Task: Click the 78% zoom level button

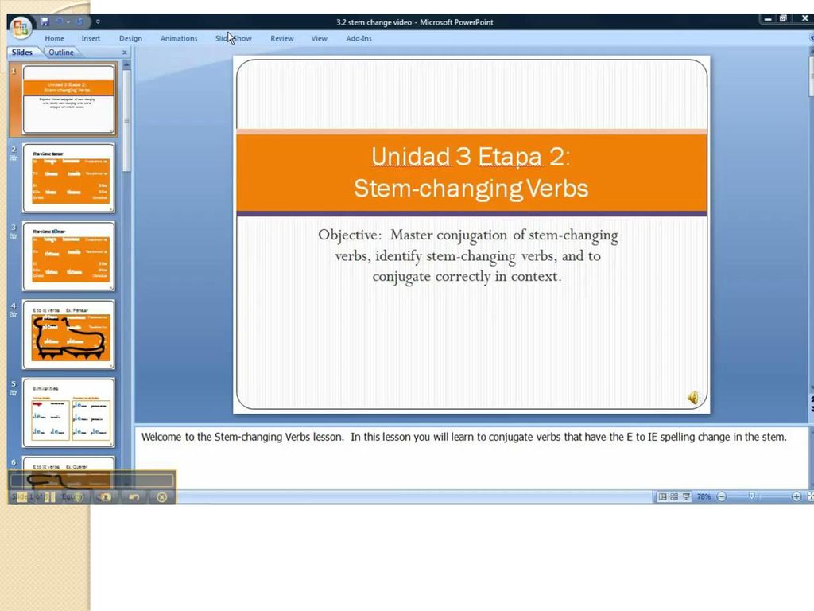Action: [x=704, y=496]
